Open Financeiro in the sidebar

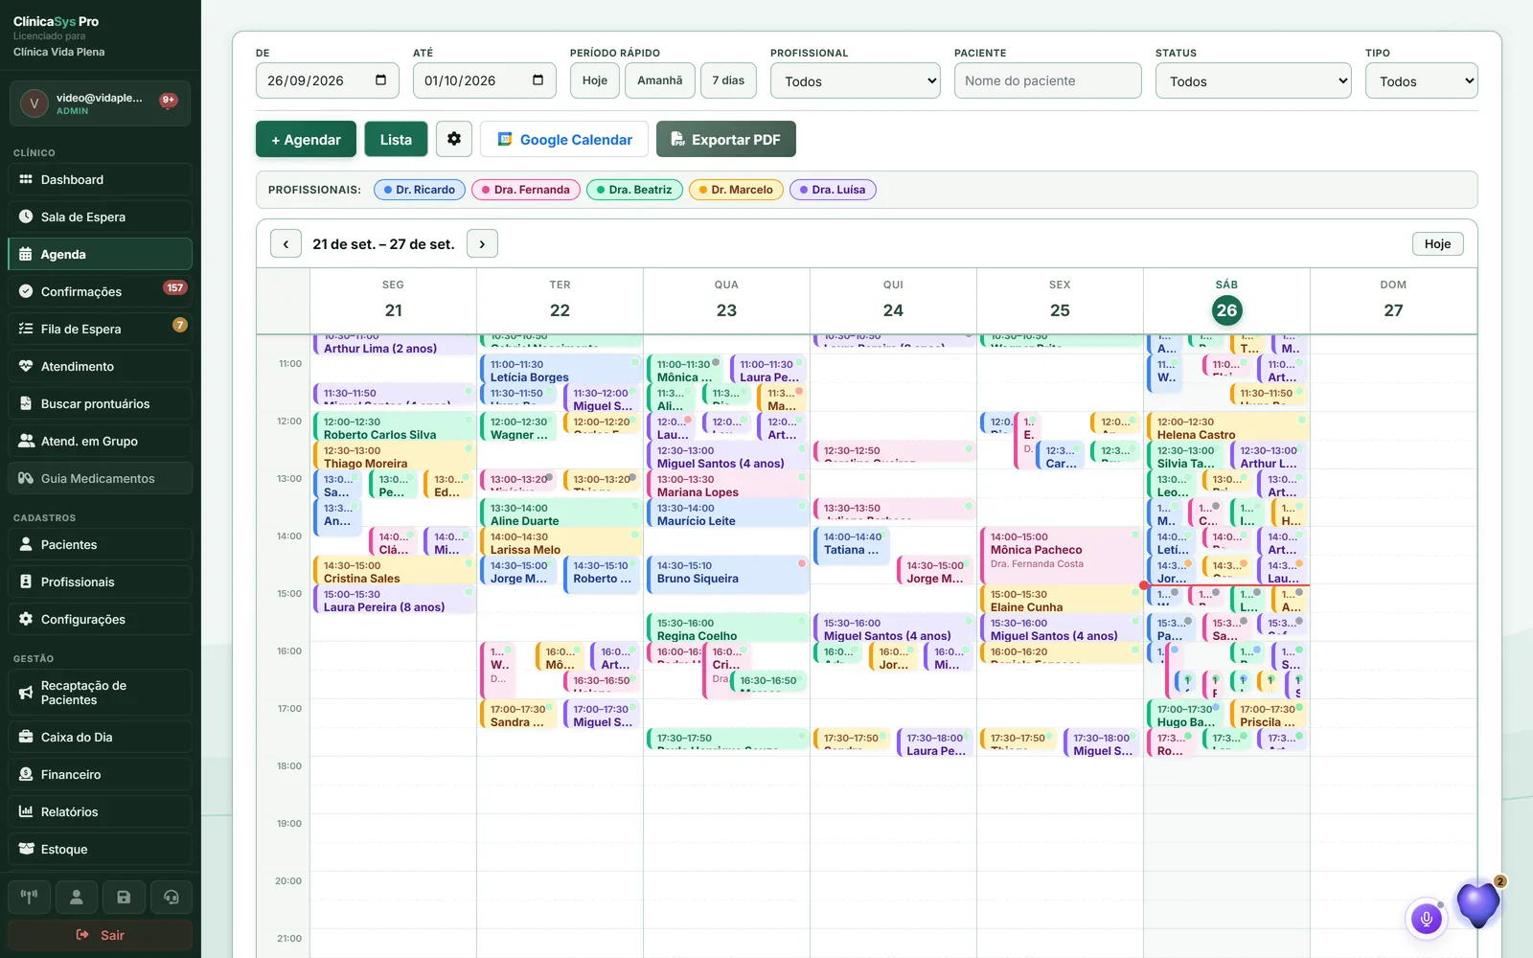click(x=101, y=774)
